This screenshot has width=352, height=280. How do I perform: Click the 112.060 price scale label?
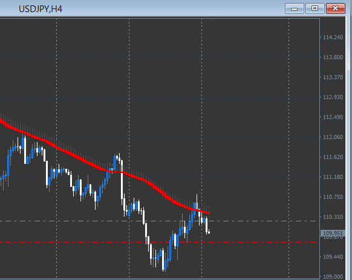(x=333, y=137)
